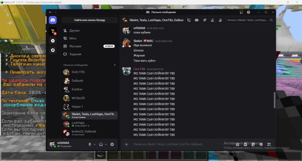The width and height of the screenshot is (302, 161).
Task: Mute the microphone
Action: pos(90,144)
